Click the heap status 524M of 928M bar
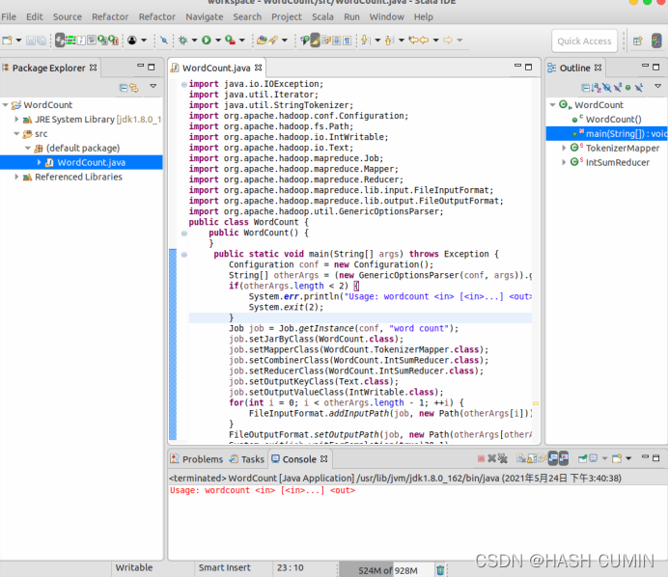Viewport: 668px width, 577px height. coord(387,570)
